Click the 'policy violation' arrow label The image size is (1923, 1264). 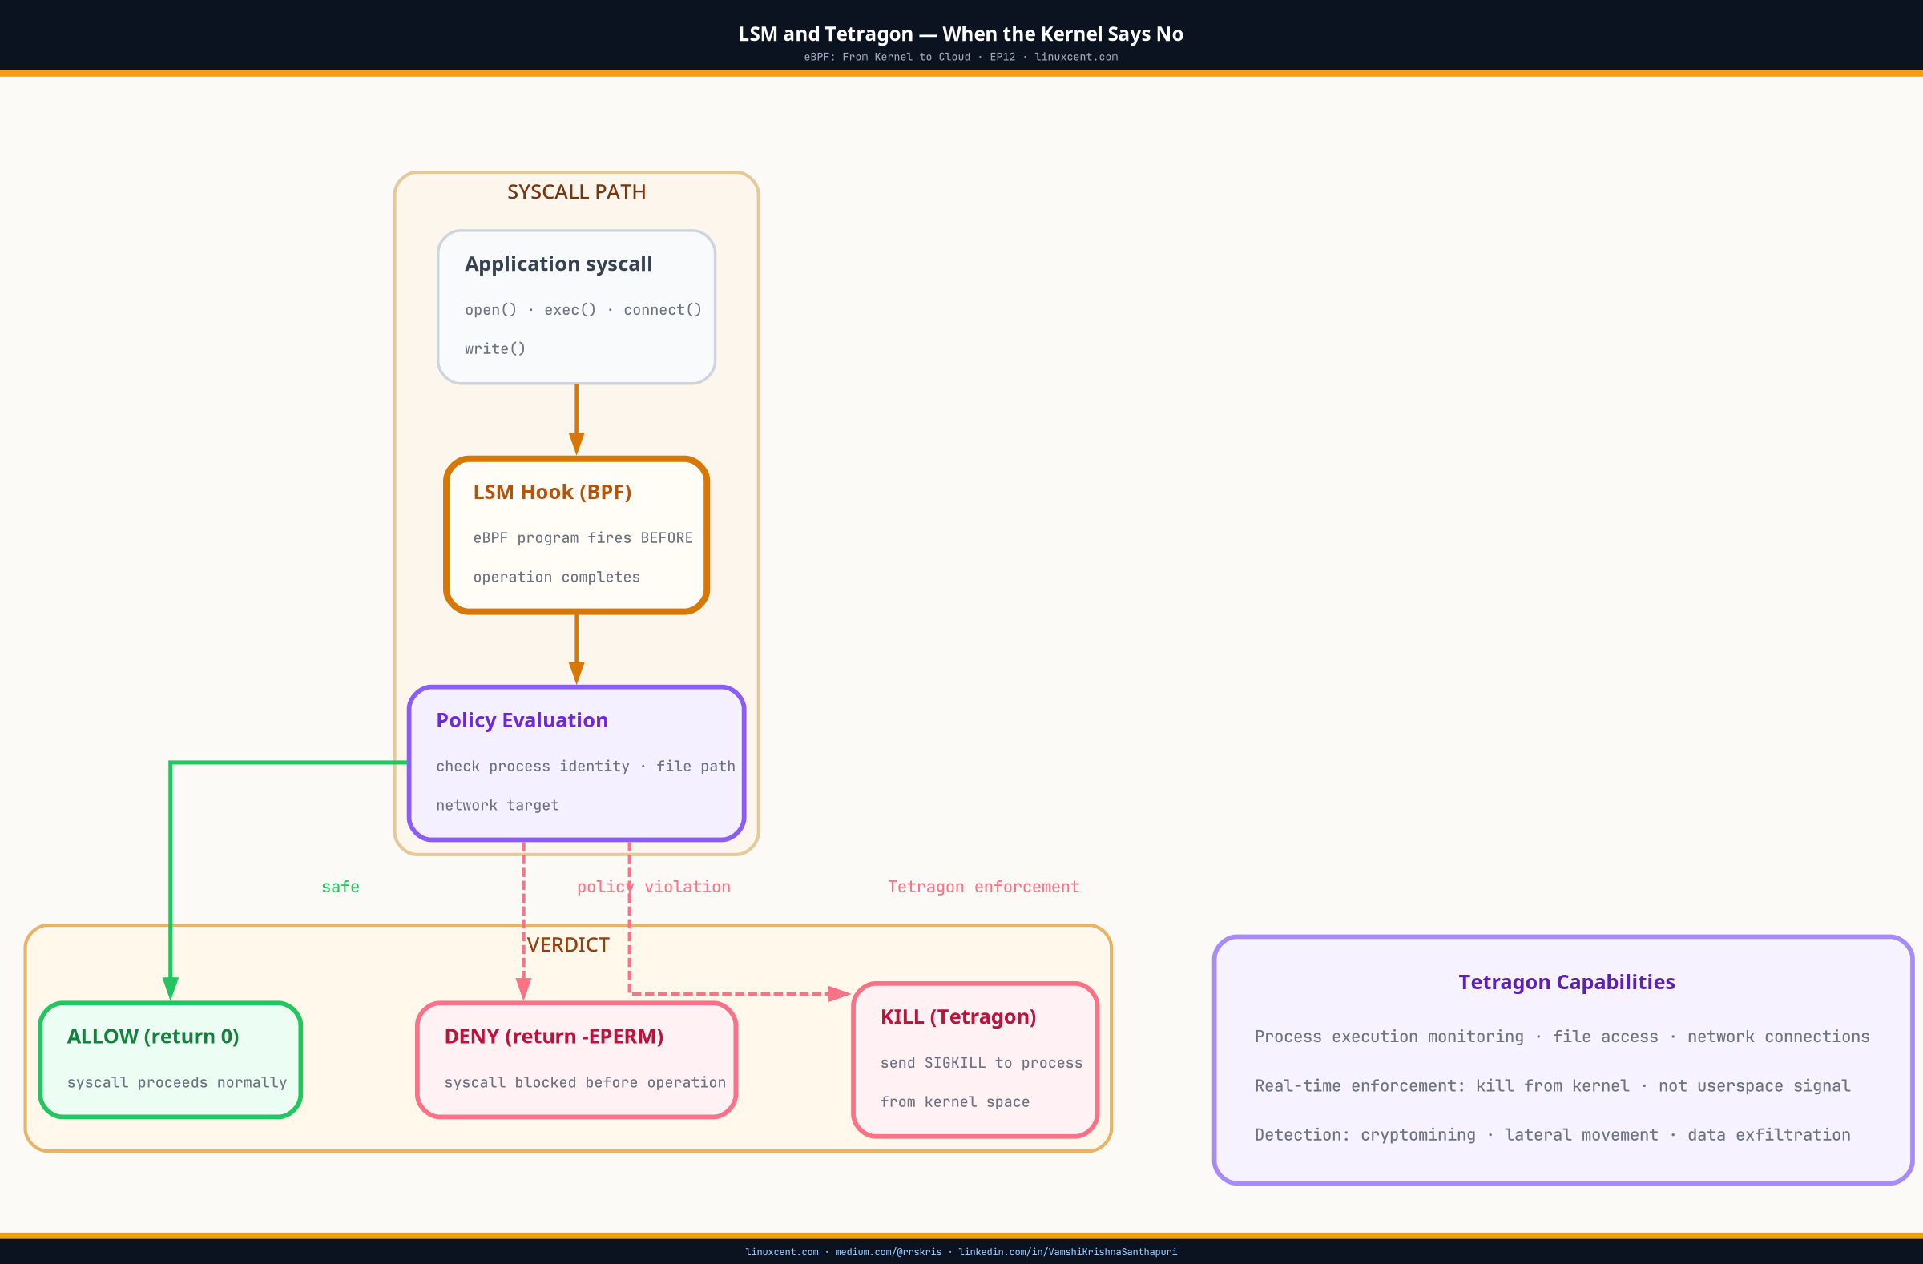(654, 887)
